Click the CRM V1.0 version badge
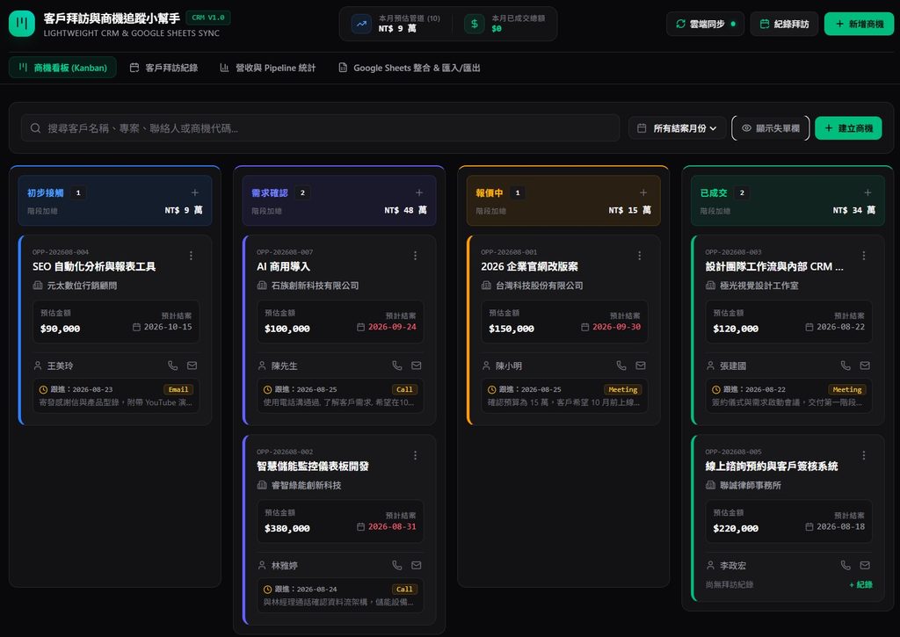 click(208, 18)
